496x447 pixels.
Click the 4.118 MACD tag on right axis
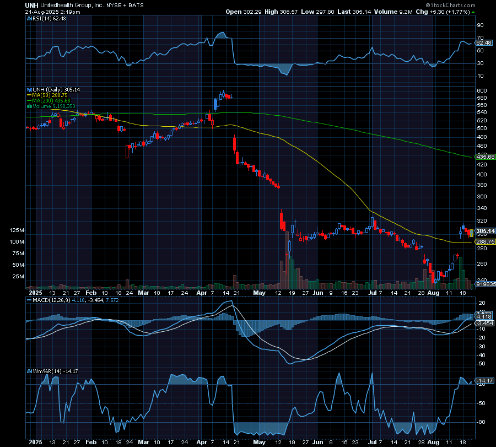pos(484,317)
